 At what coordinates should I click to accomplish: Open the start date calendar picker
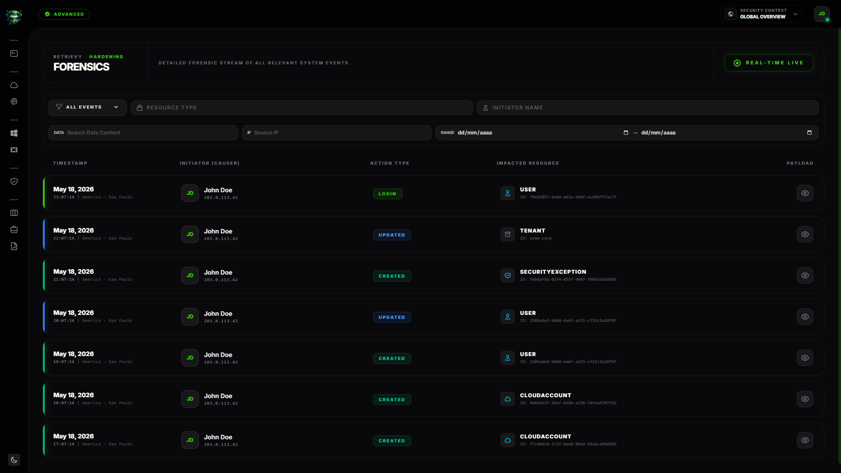pyautogui.click(x=626, y=133)
